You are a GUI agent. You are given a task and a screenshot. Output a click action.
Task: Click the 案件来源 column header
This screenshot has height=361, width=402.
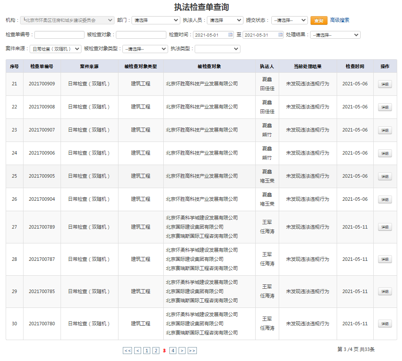pyautogui.click(x=89, y=66)
